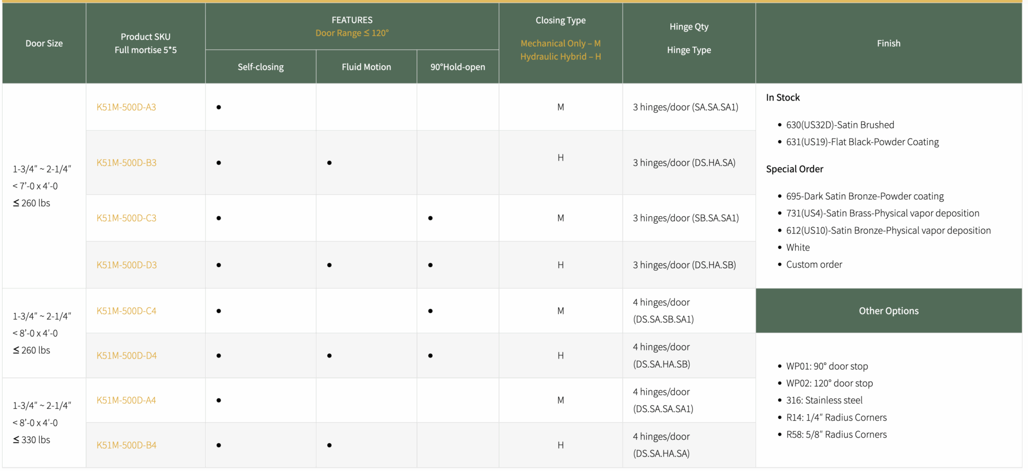Click 'R58: 5/8" Radius Corners' option
1028x471 pixels.
(836, 435)
